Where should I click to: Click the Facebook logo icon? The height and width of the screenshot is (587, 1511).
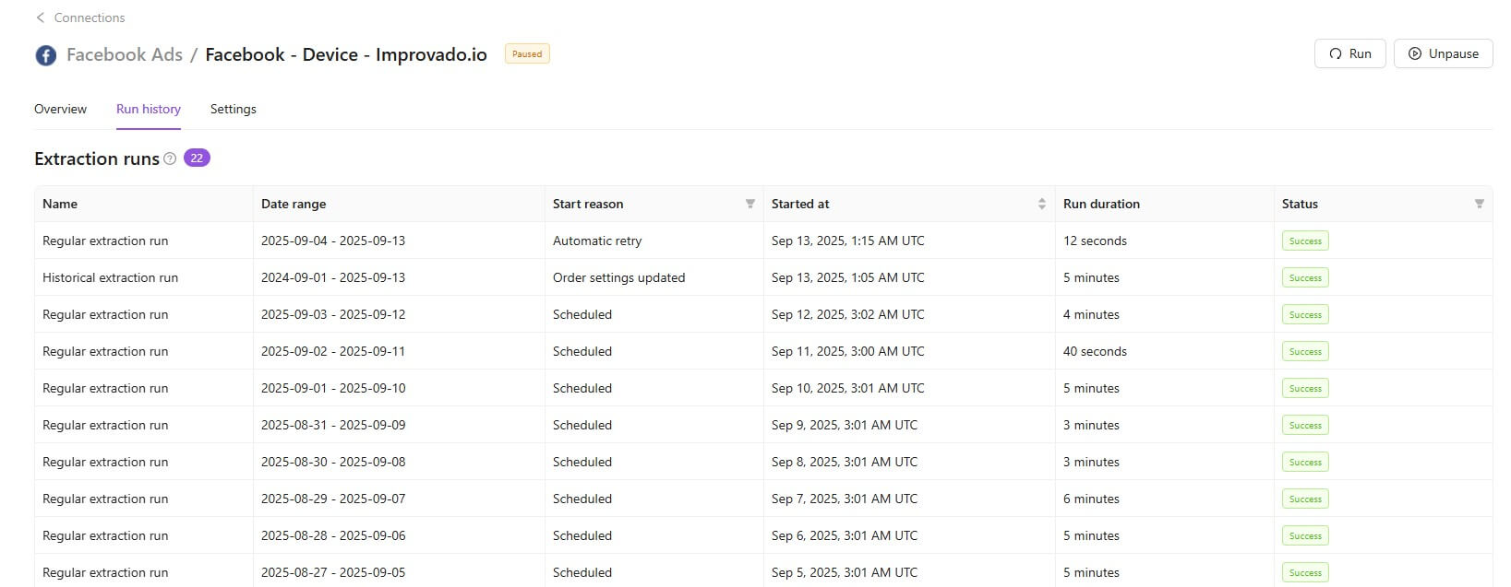[x=45, y=55]
